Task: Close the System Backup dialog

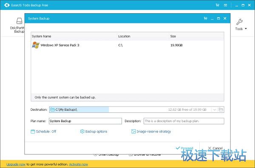Action: [x=225, y=18]
